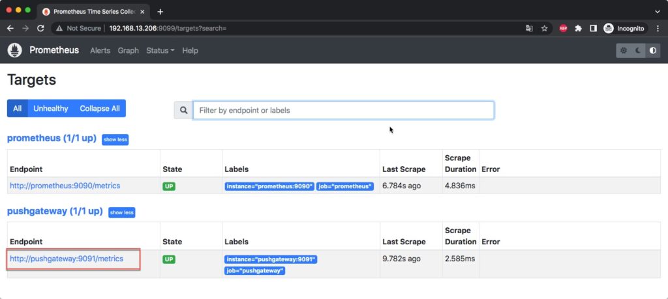Open the ABP adblock extension icon
This screenshot has width=668, height=299.
563,29
